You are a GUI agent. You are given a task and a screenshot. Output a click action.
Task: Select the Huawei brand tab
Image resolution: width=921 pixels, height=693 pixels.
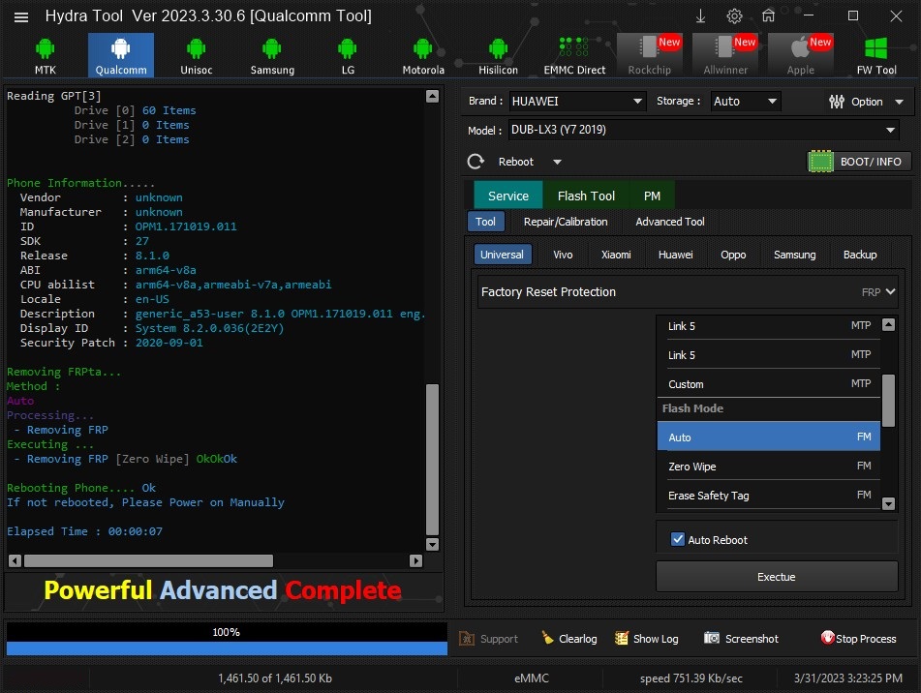click(675, 255)
